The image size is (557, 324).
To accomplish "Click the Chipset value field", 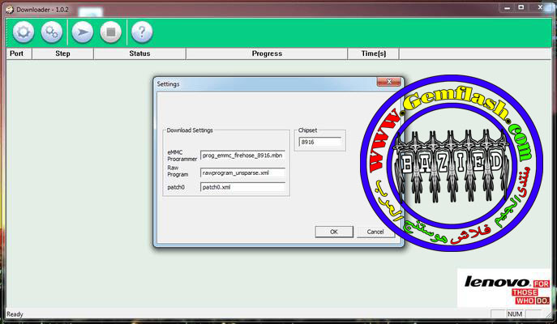I will 320,142.
